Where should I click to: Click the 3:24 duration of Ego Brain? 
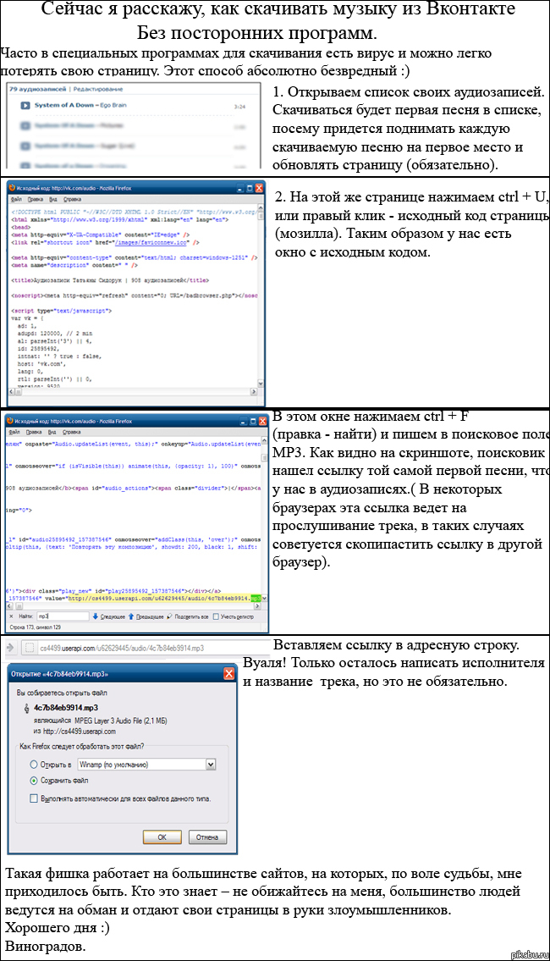239,107
